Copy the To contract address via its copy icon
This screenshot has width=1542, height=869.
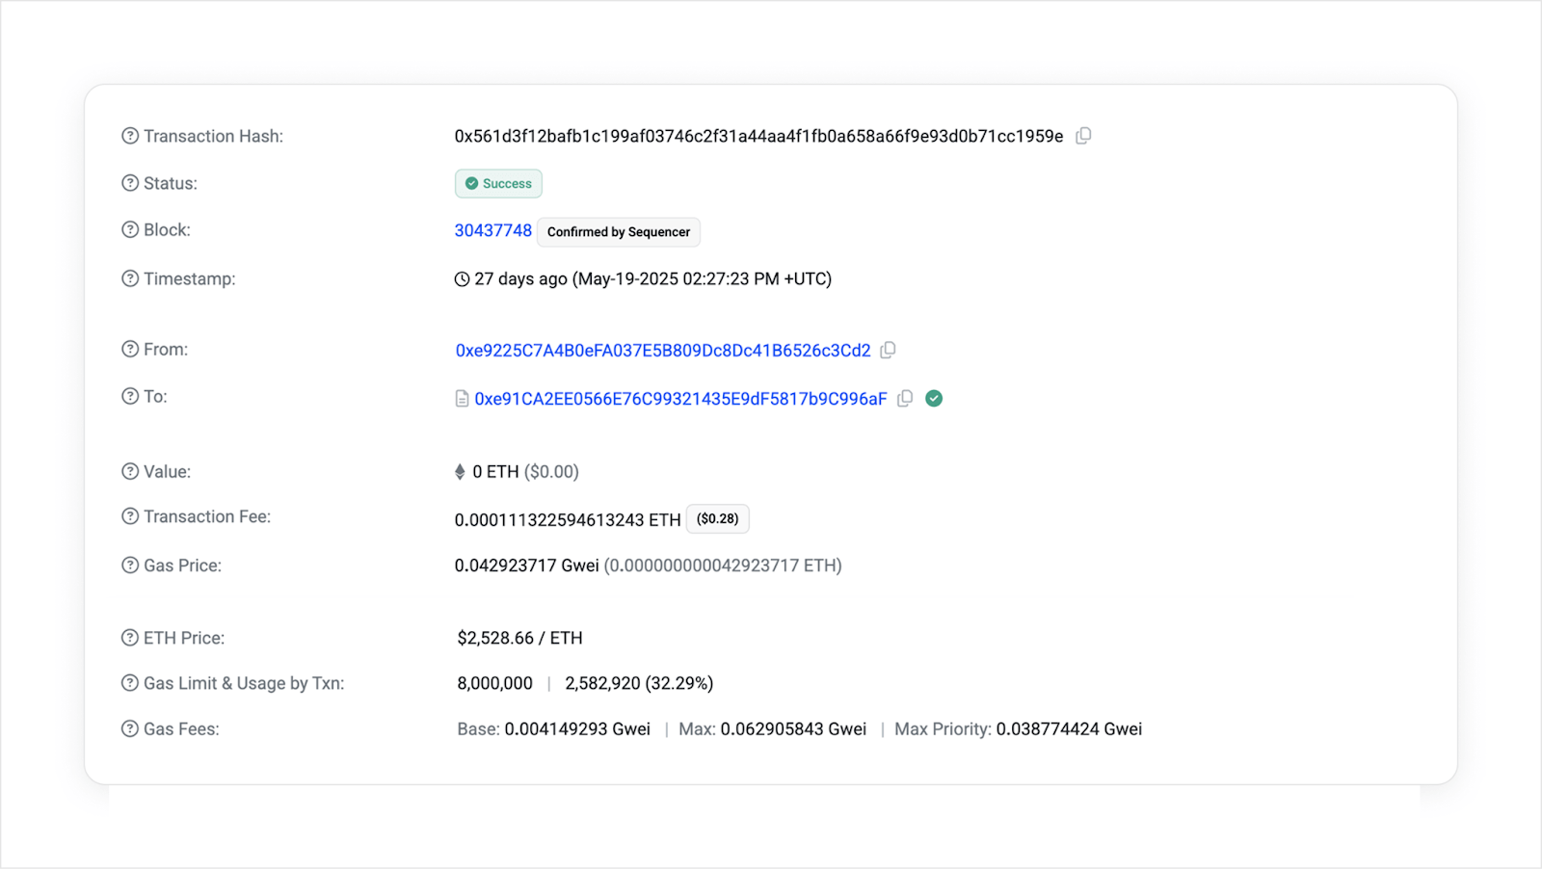click(904, 398)
